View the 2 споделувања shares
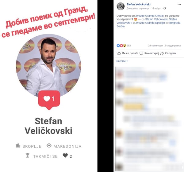 click(173, 46)
